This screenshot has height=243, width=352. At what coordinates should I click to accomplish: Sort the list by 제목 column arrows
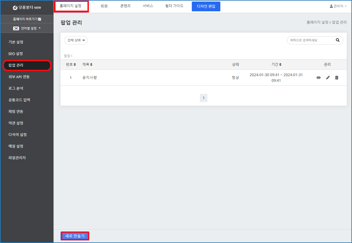tap(91, 65)
